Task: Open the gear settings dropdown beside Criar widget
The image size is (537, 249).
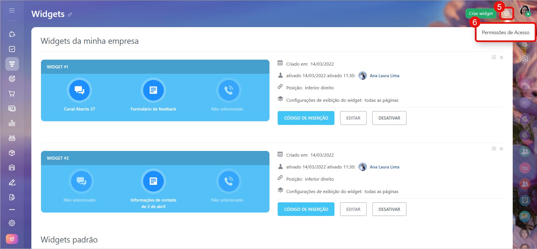Action: 506,14
